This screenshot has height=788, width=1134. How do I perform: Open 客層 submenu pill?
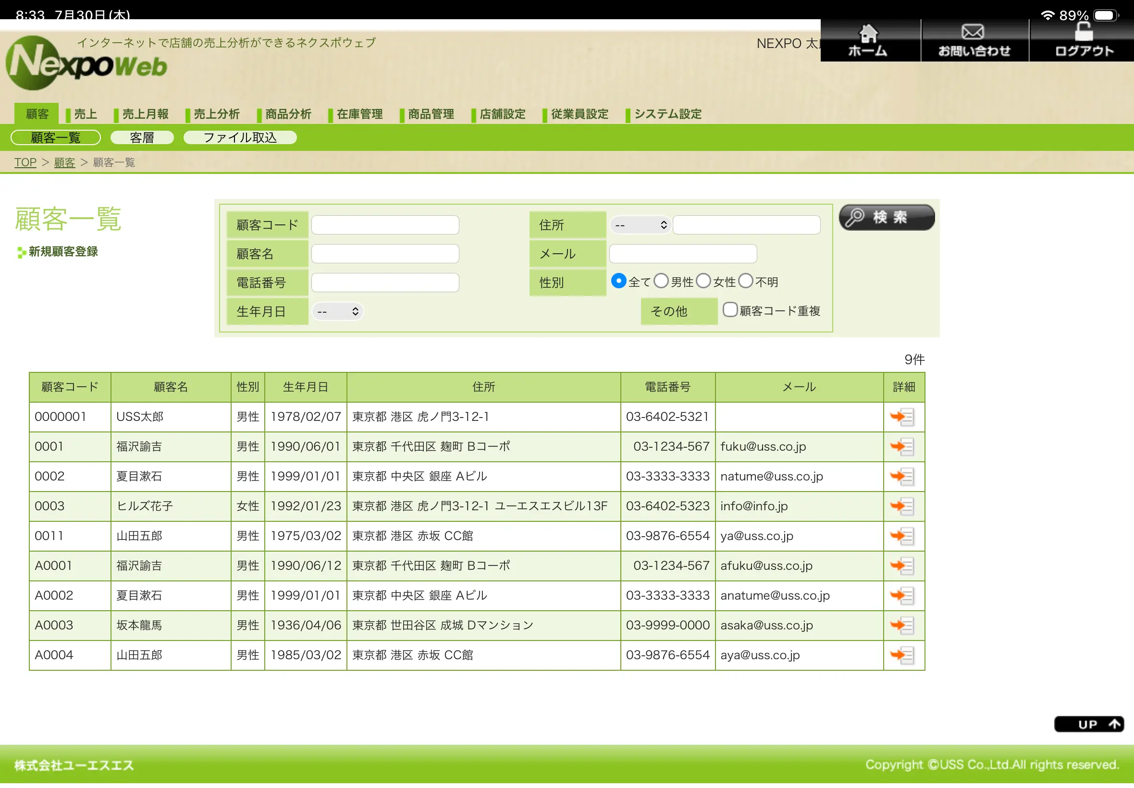point(142,137)
